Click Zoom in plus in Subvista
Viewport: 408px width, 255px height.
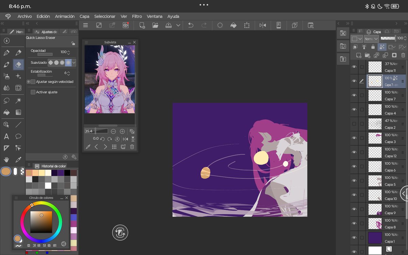tap(122, 131)
